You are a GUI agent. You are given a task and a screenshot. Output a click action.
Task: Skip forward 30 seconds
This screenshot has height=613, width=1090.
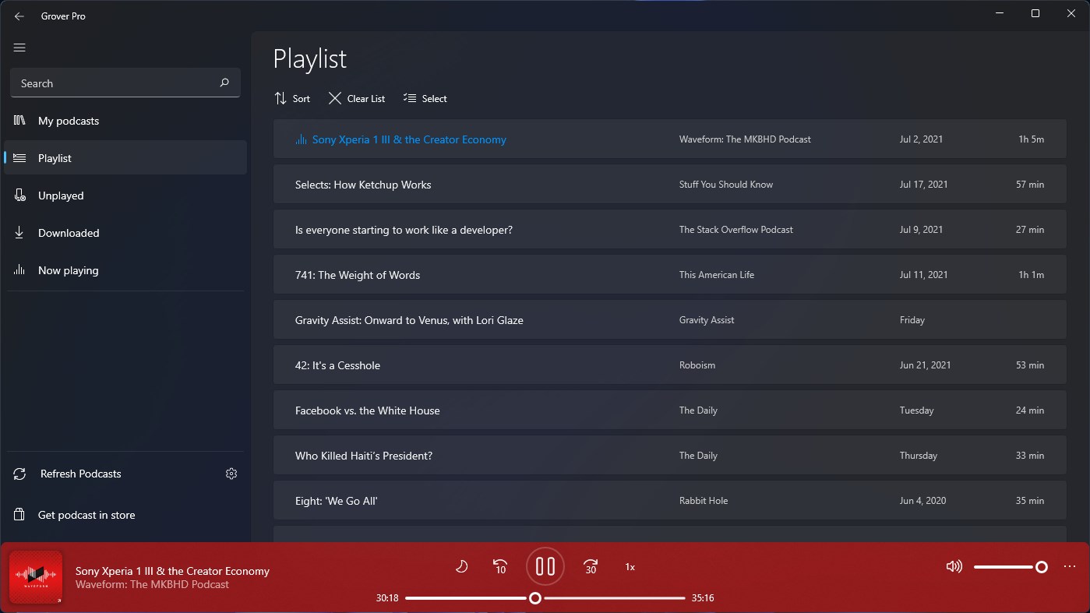(x=591, y=566)
